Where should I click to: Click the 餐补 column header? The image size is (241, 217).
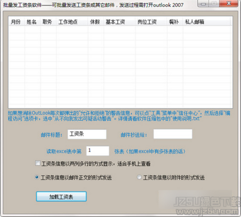pos(175,22)
